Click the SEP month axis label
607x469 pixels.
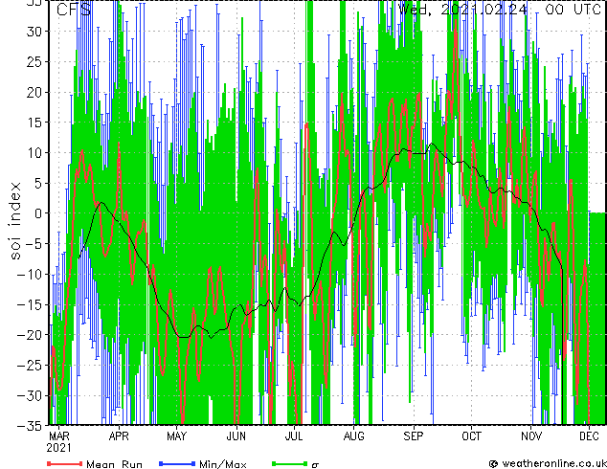click(414, 436)
